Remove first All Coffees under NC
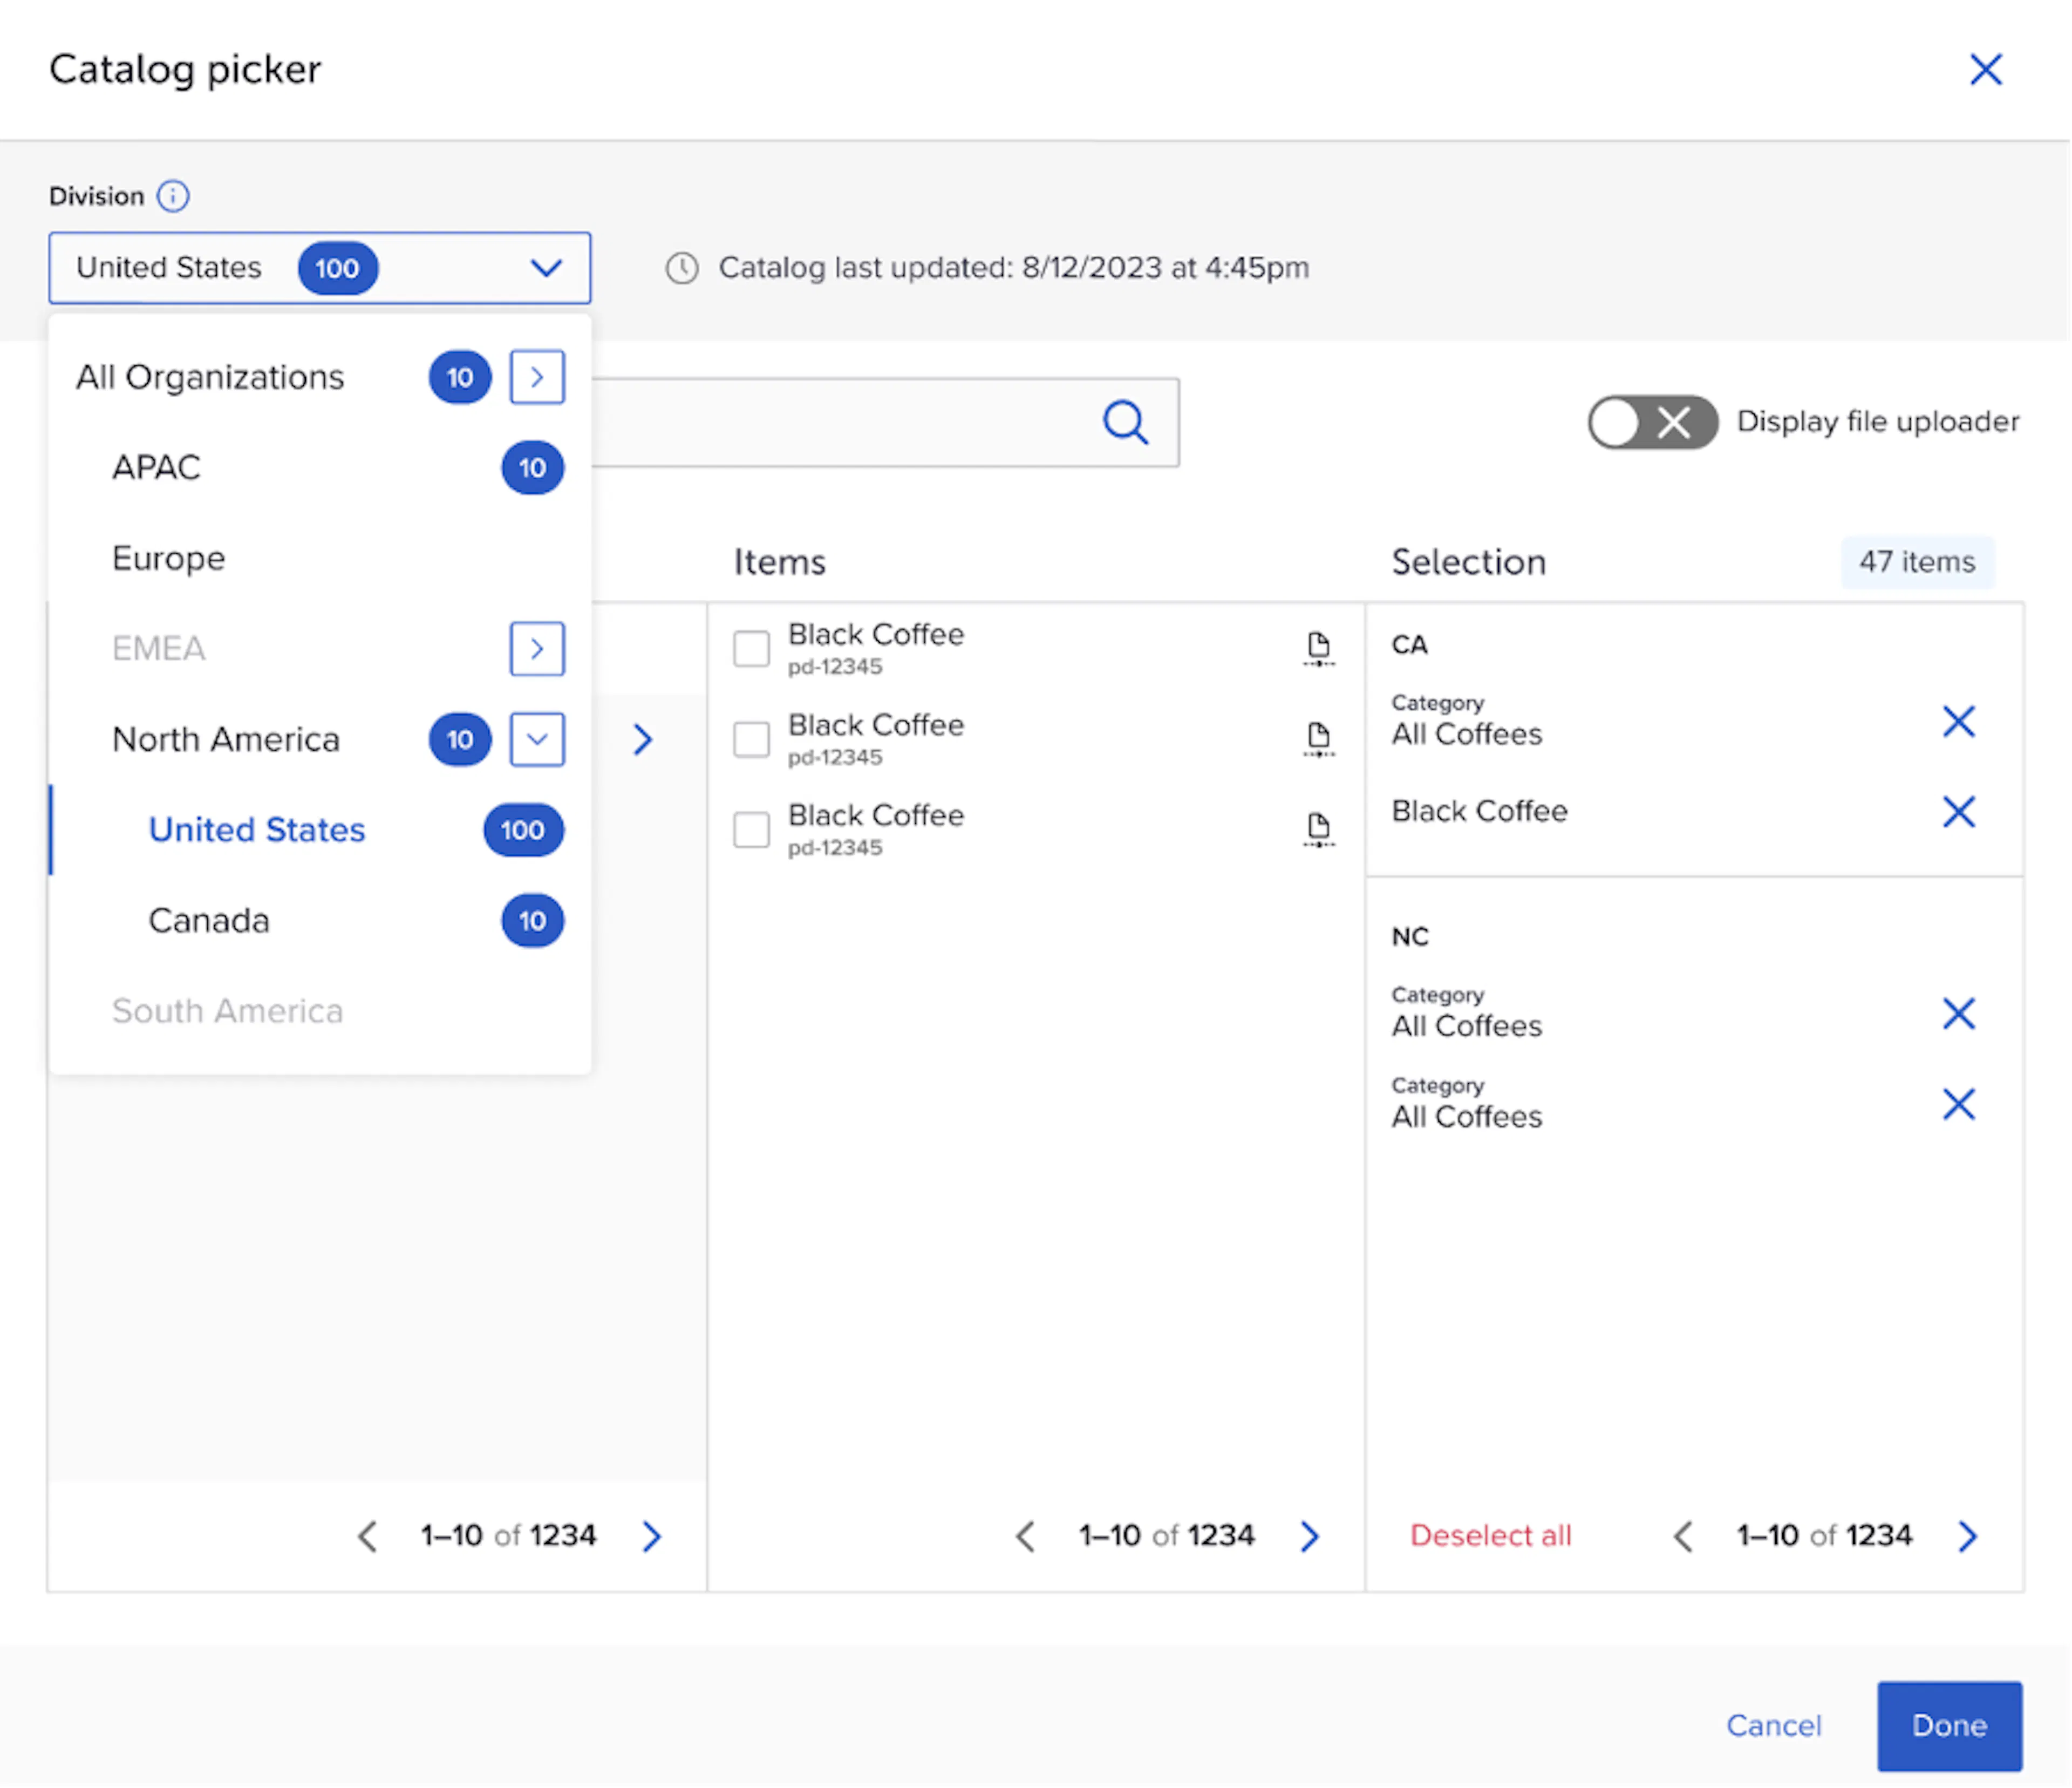 click(x=1959, y=1014)
